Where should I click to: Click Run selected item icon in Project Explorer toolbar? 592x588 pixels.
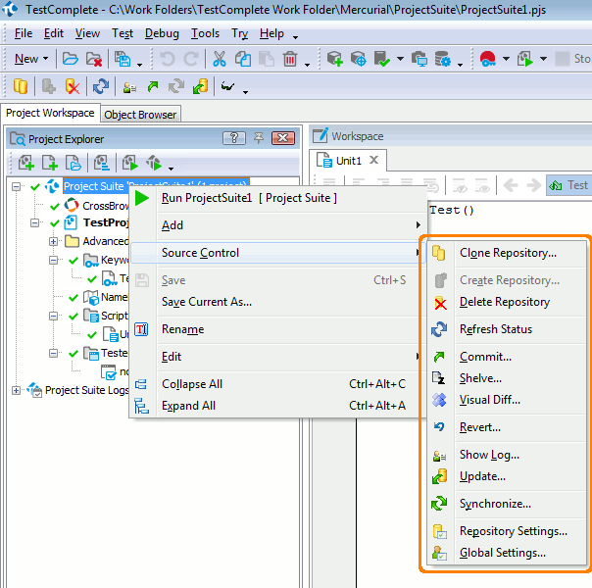pos(130,163)
